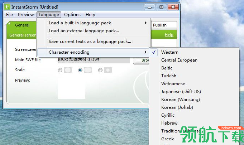Image resolution: width=244 pixels, height=145 pixels.
Task: Click the third scale mode preview icon
Action: click(108, 70)
